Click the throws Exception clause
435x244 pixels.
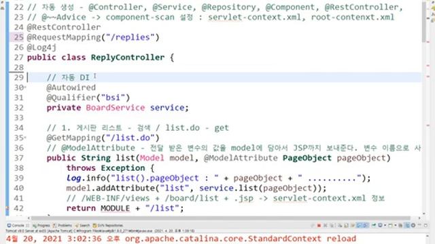(105, 168)
